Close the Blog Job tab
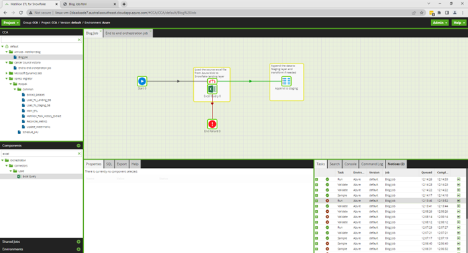The height and width of the screenshot is (253, 468). click(101, 31)
